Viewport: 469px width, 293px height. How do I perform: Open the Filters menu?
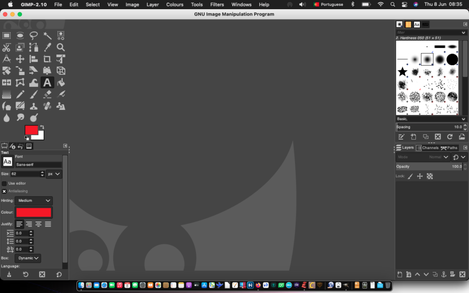217,5
